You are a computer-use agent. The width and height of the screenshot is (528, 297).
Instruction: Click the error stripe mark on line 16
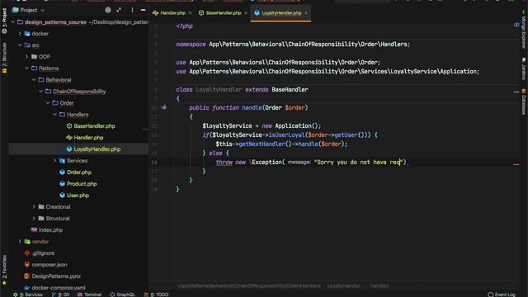[x=516, y=165]
